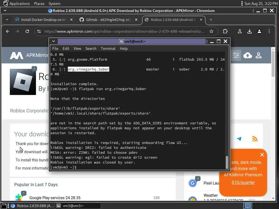The width and height of the screenshot is (279, 209).
Task: Click the workspace switcher in bottom panel
Action: click(248, 206)
